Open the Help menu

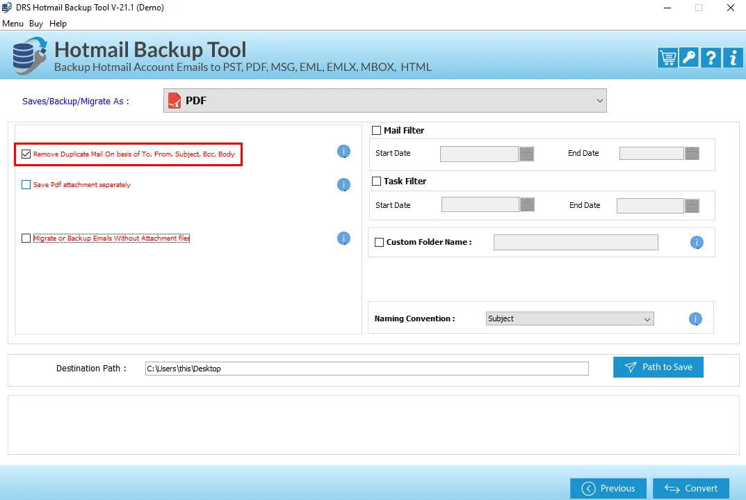(x=58, y=24)
